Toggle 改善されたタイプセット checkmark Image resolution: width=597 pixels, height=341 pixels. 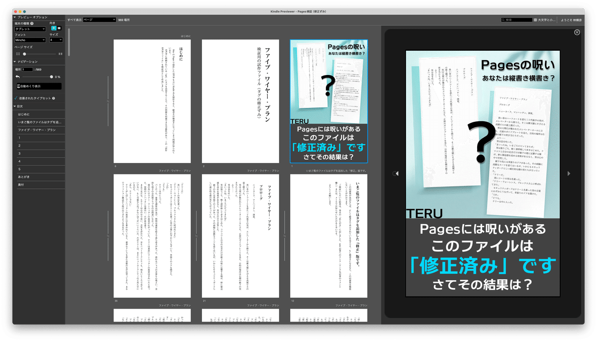pos(16,98)
